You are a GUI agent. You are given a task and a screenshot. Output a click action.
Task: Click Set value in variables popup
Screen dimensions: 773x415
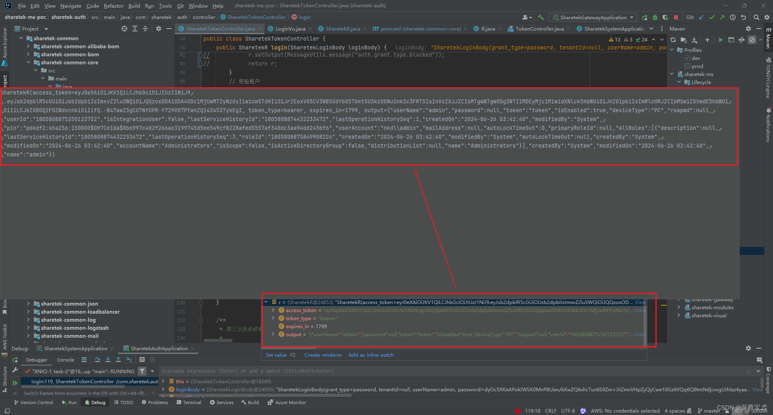click(276, 355)
